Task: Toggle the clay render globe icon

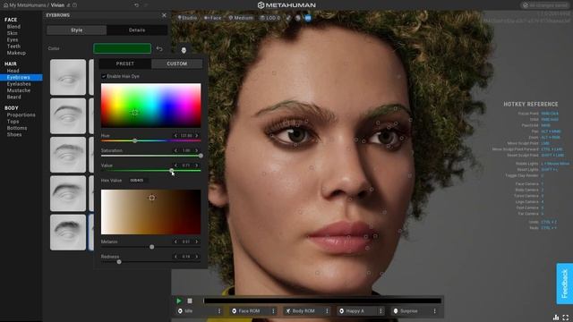Action: click(298, 18)
